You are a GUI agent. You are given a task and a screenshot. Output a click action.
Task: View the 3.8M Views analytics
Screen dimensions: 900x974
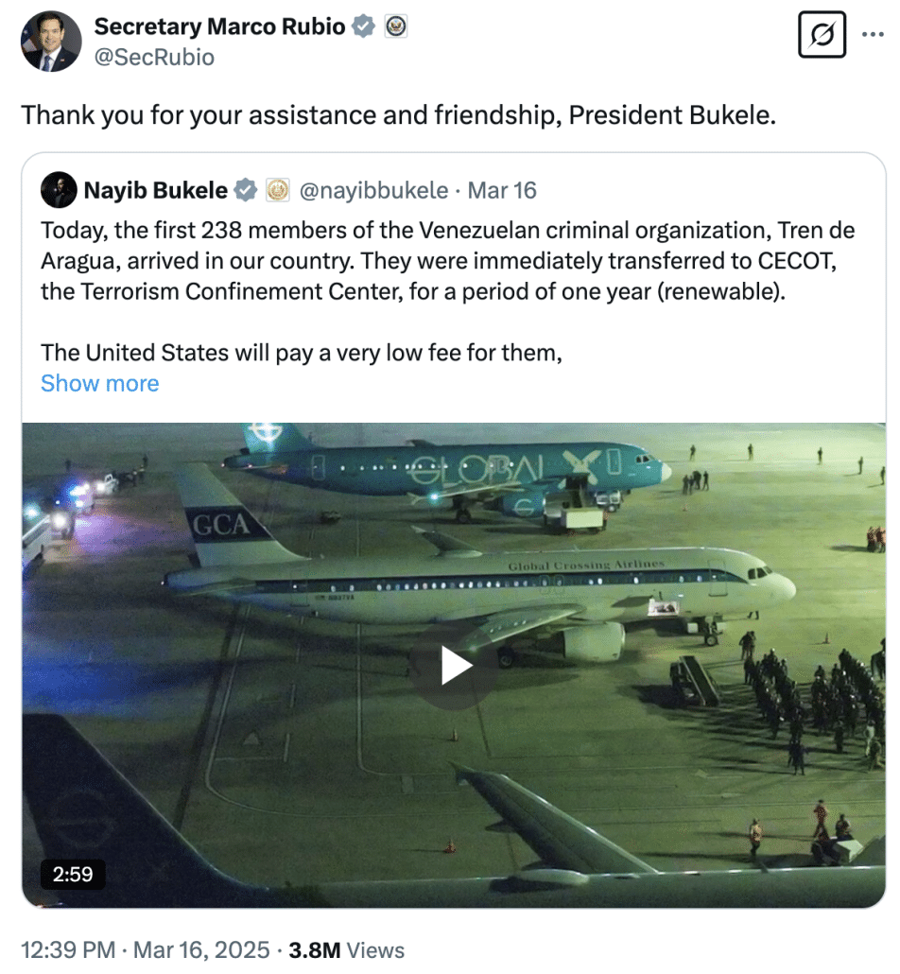[347, 949]
